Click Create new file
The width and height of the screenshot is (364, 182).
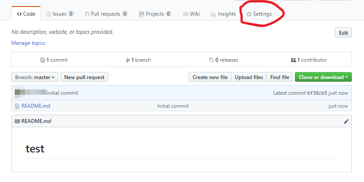pyautogui.click(x=210, y=77)
